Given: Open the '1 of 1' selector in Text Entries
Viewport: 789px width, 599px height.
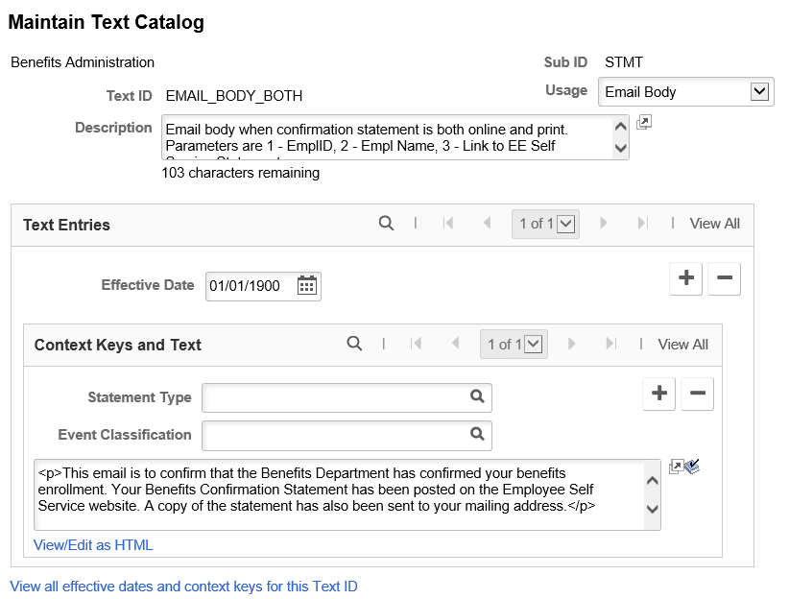Looking at the screenshot, I should point(544,223).
